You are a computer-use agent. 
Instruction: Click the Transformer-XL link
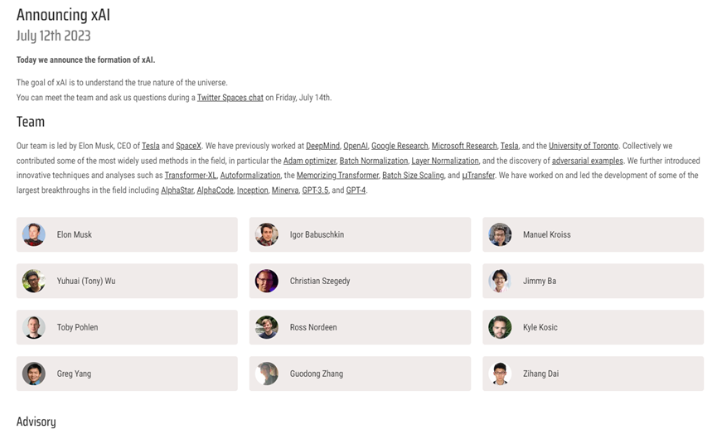pos(190,176)
